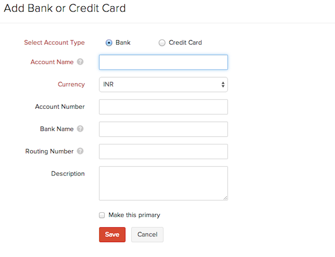Click into the Account Number field
The width and height of the screenshot is (335, 257).
click(163, 107)
